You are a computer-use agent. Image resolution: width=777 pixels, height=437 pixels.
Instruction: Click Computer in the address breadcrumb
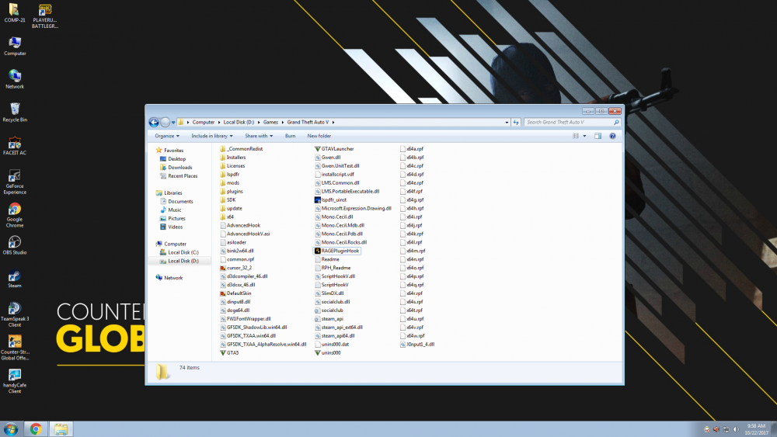[203, 122]
